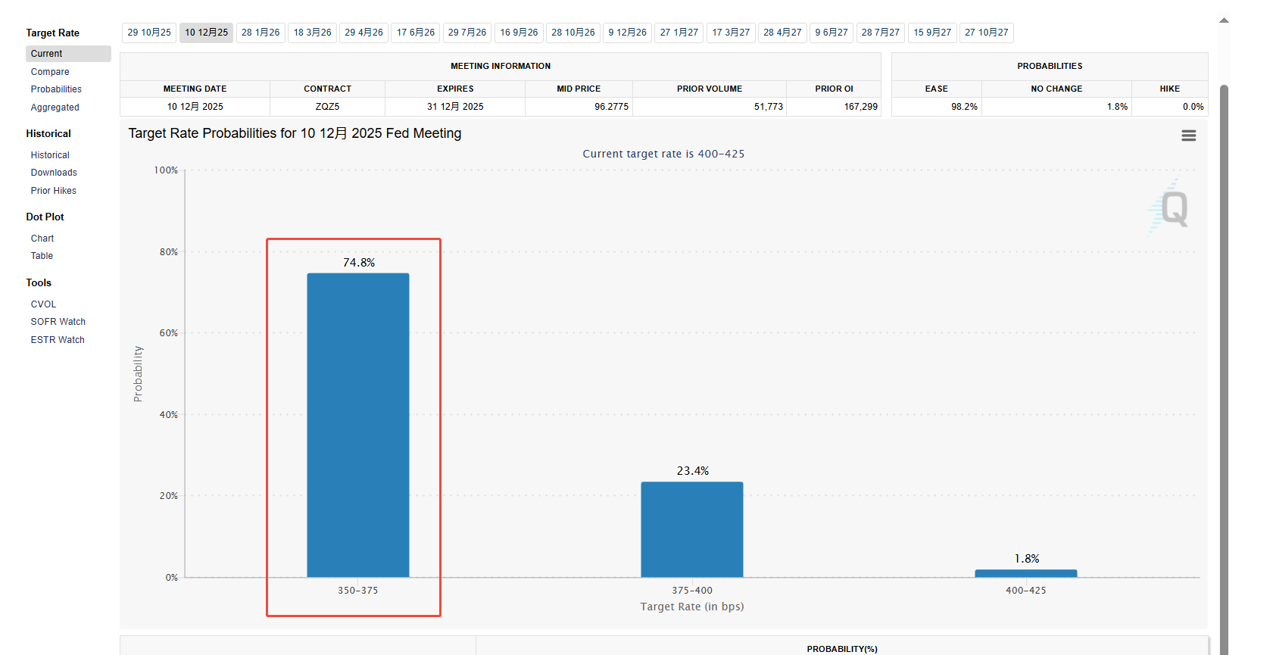Click the scrollbar up arrow

point(1224,20)
